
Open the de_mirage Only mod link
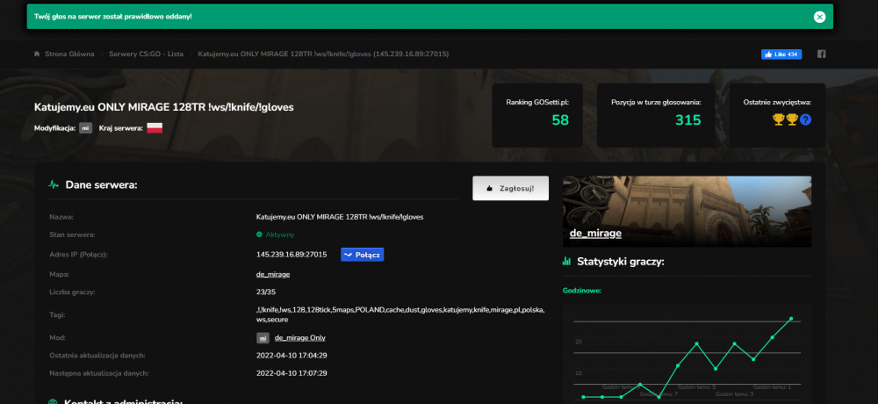click(300, 338)
